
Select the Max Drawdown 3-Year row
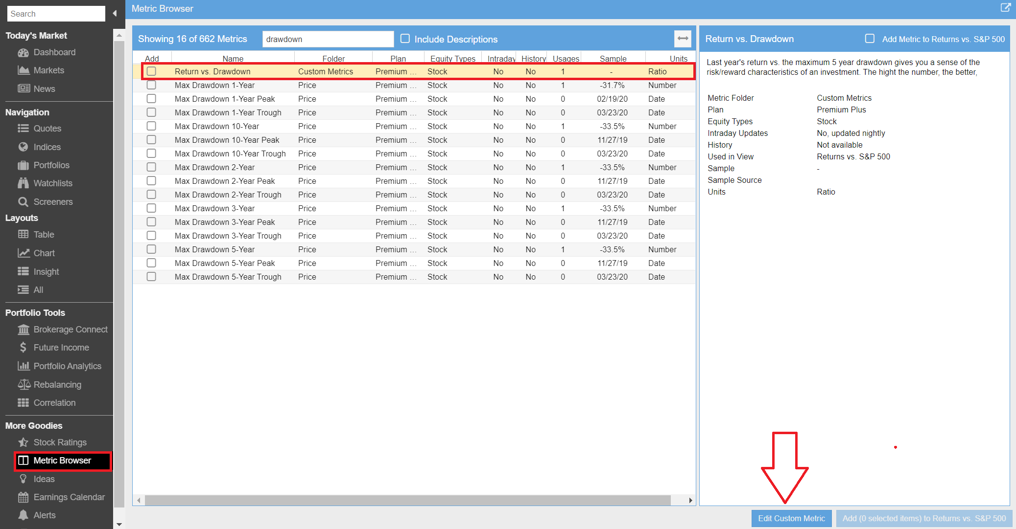click(x=414, y=208)
